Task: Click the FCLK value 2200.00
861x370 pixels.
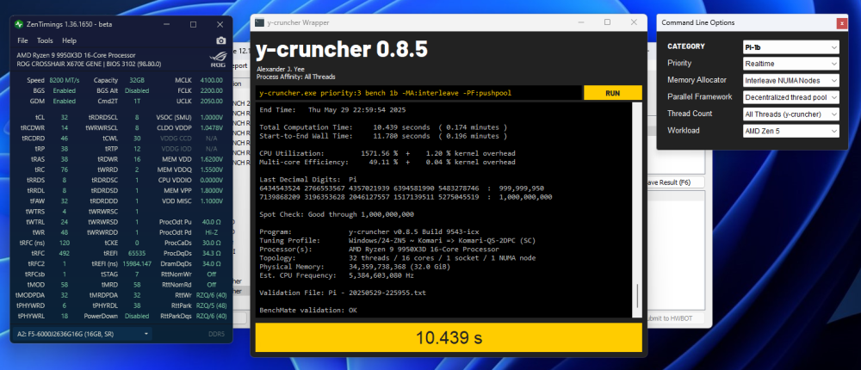Action: pyautogui.click(x=212, y=90)
